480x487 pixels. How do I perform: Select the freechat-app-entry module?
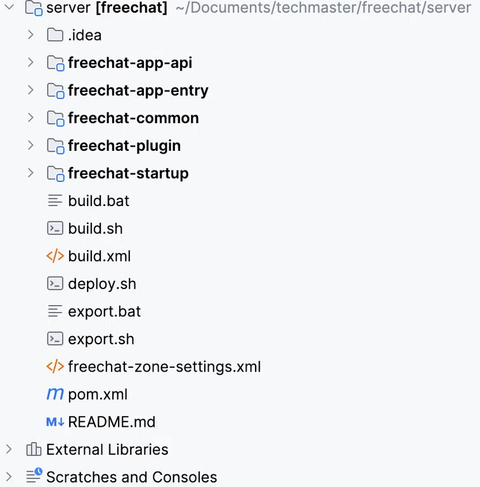point(138,91)
